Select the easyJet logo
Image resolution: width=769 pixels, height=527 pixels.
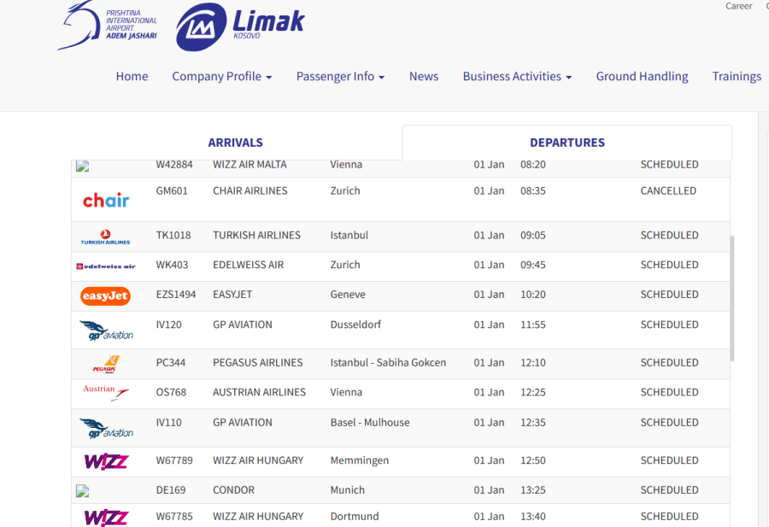(105, 296)
